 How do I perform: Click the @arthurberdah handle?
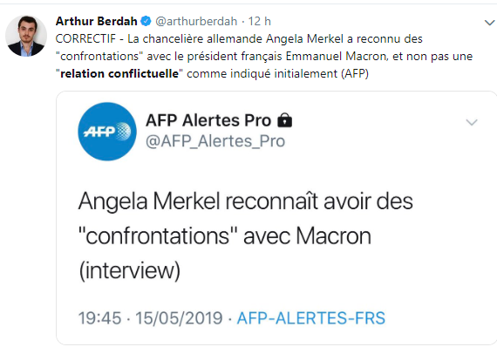point(196,21)
